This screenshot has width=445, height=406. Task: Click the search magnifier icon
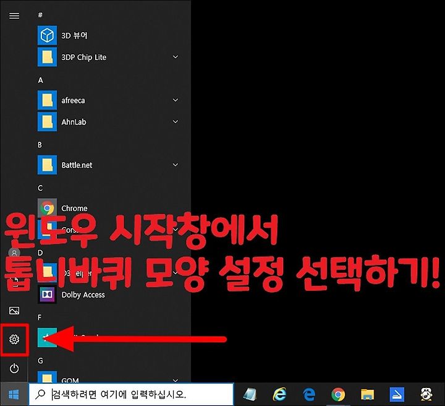(x=40, y=394)
